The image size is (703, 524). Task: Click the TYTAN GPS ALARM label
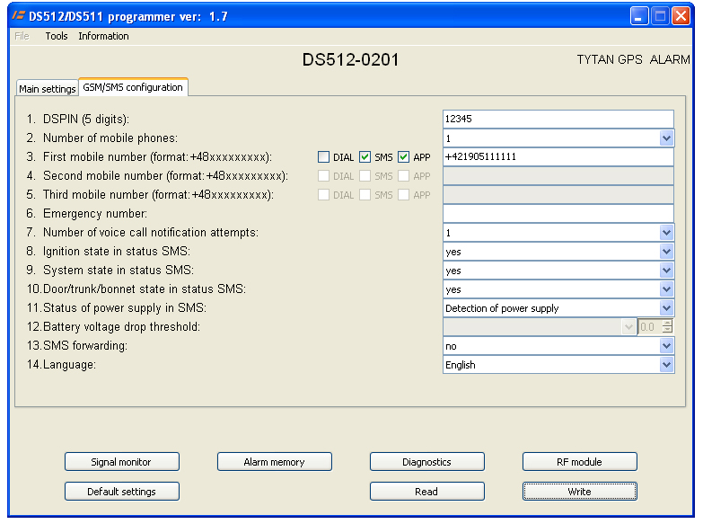pyautogui.click(x=633, y=59)
